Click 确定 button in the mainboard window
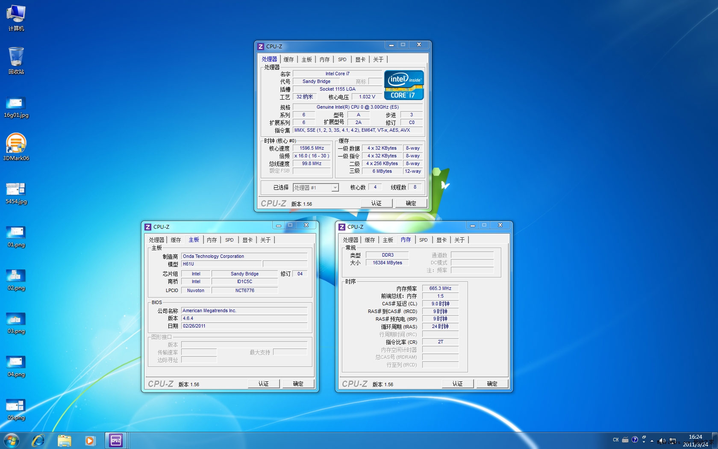This screenshot has height=449, width=718. click(x=298, y=384)
